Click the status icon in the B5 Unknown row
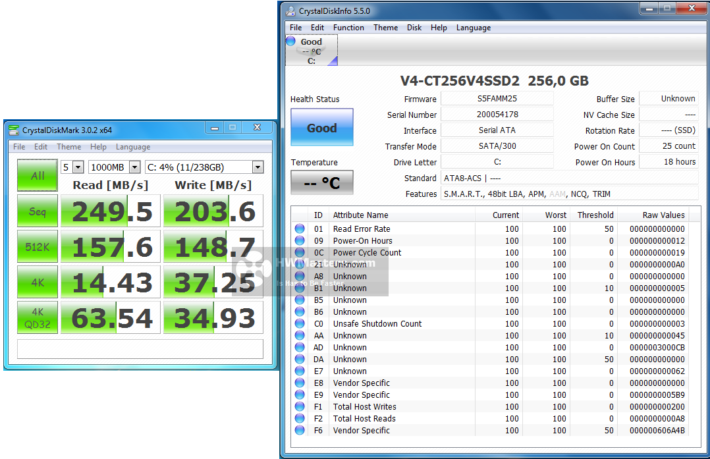This screenshot has width=710, height=459. tap(300, 300)
